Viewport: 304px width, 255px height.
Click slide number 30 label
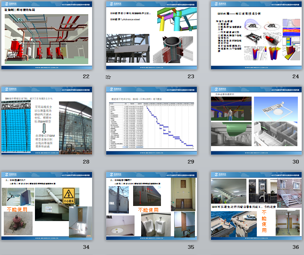(296, 162)
